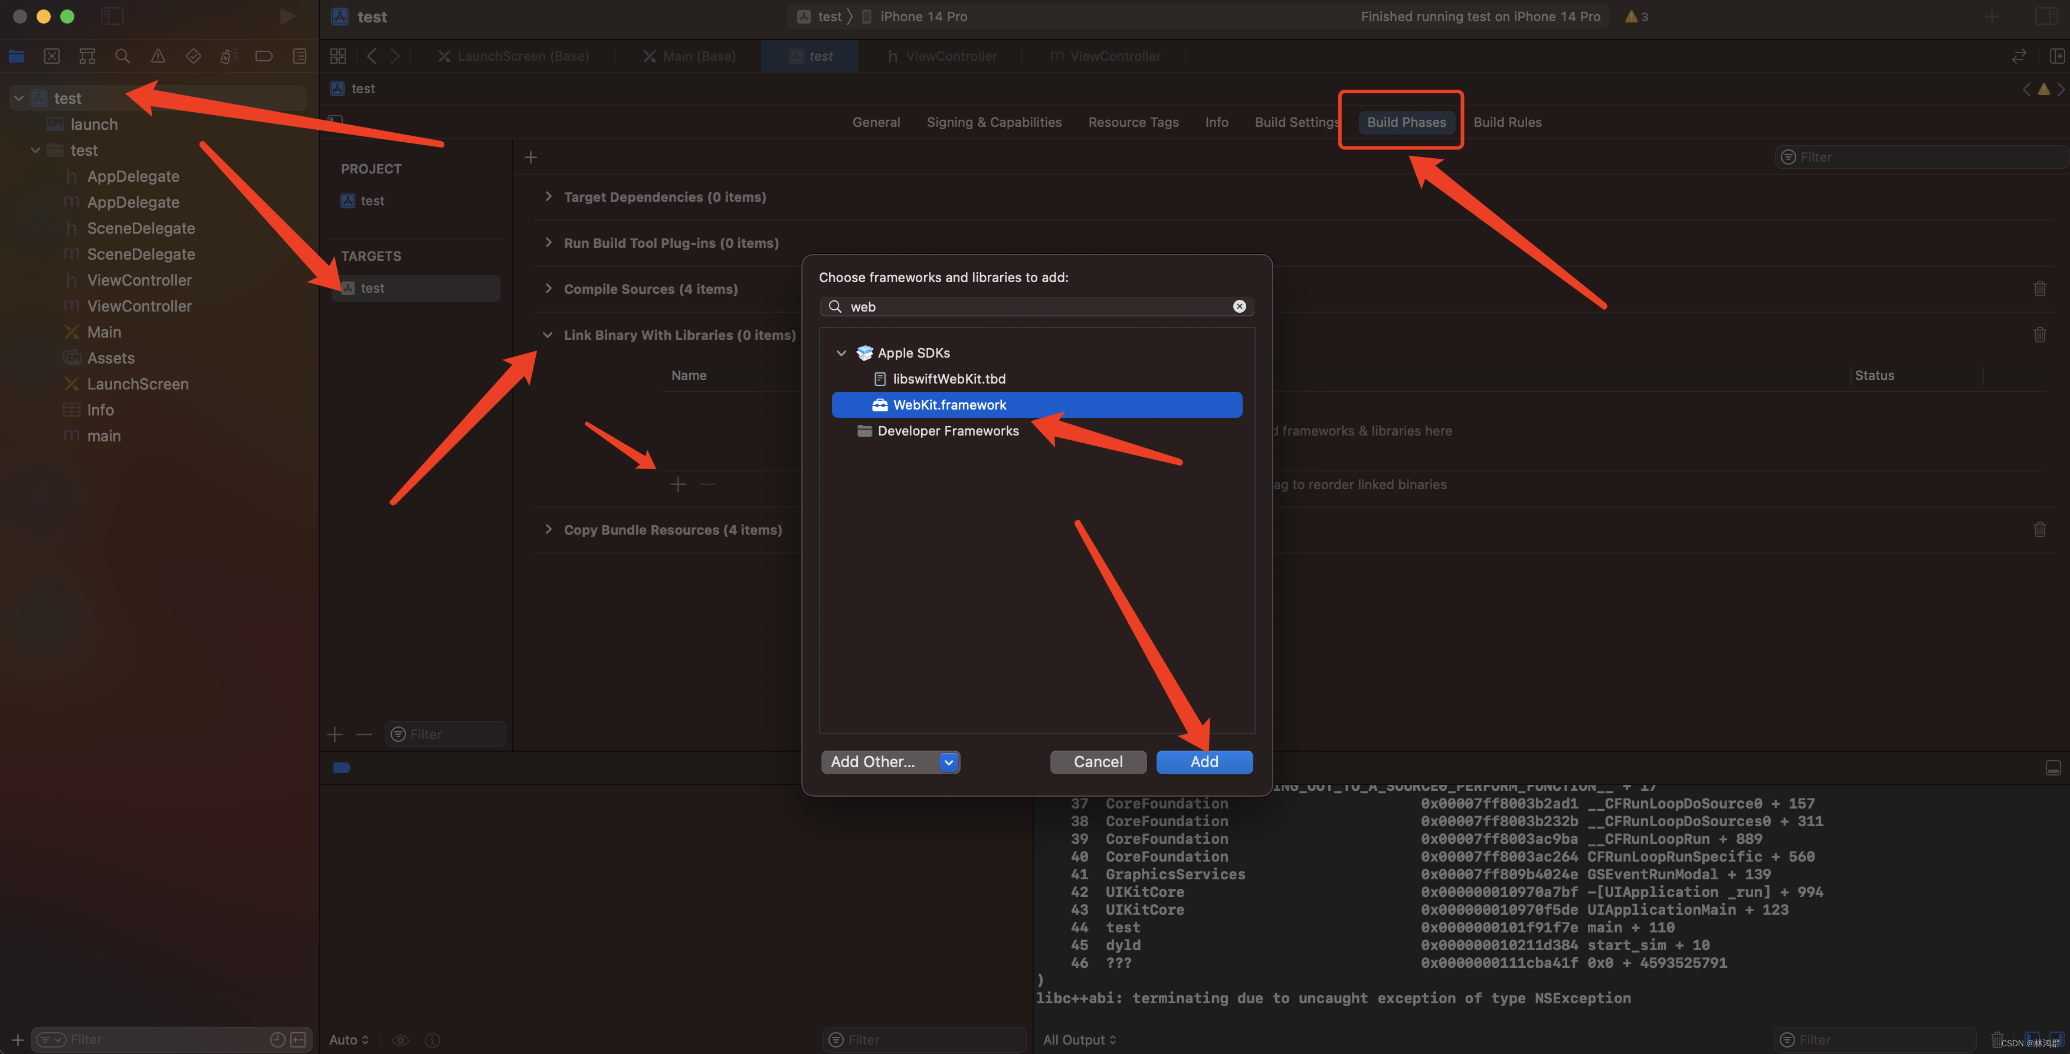This screenshot has width=2070, height=1054.
Task: Click plus to add linked library
Action: tap(678, 484)
